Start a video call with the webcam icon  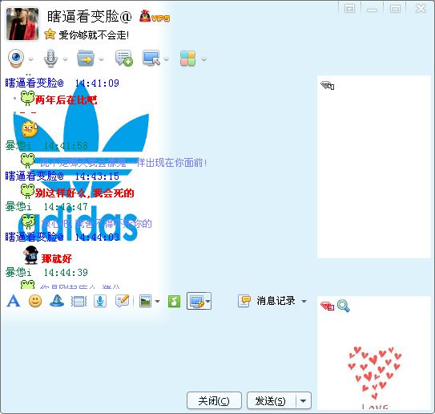(x=15, y=58)
